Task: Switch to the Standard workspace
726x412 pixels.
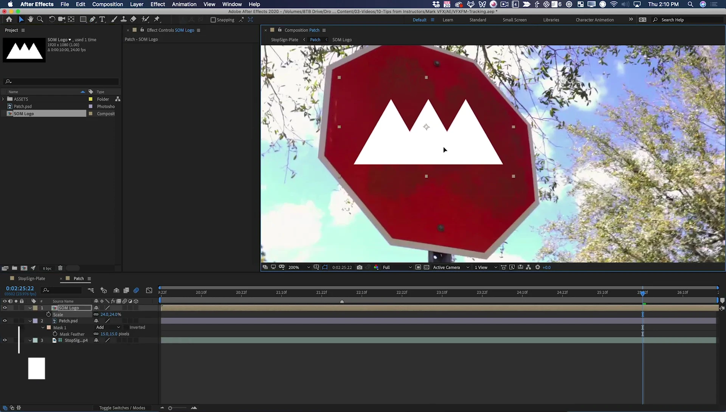Action: 478,20
